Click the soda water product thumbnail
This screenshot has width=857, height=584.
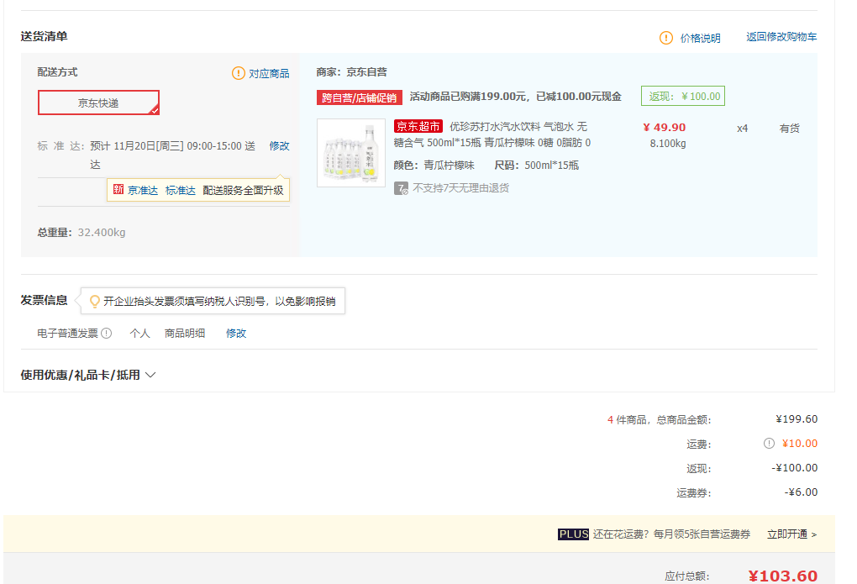(x=351, y=153)
